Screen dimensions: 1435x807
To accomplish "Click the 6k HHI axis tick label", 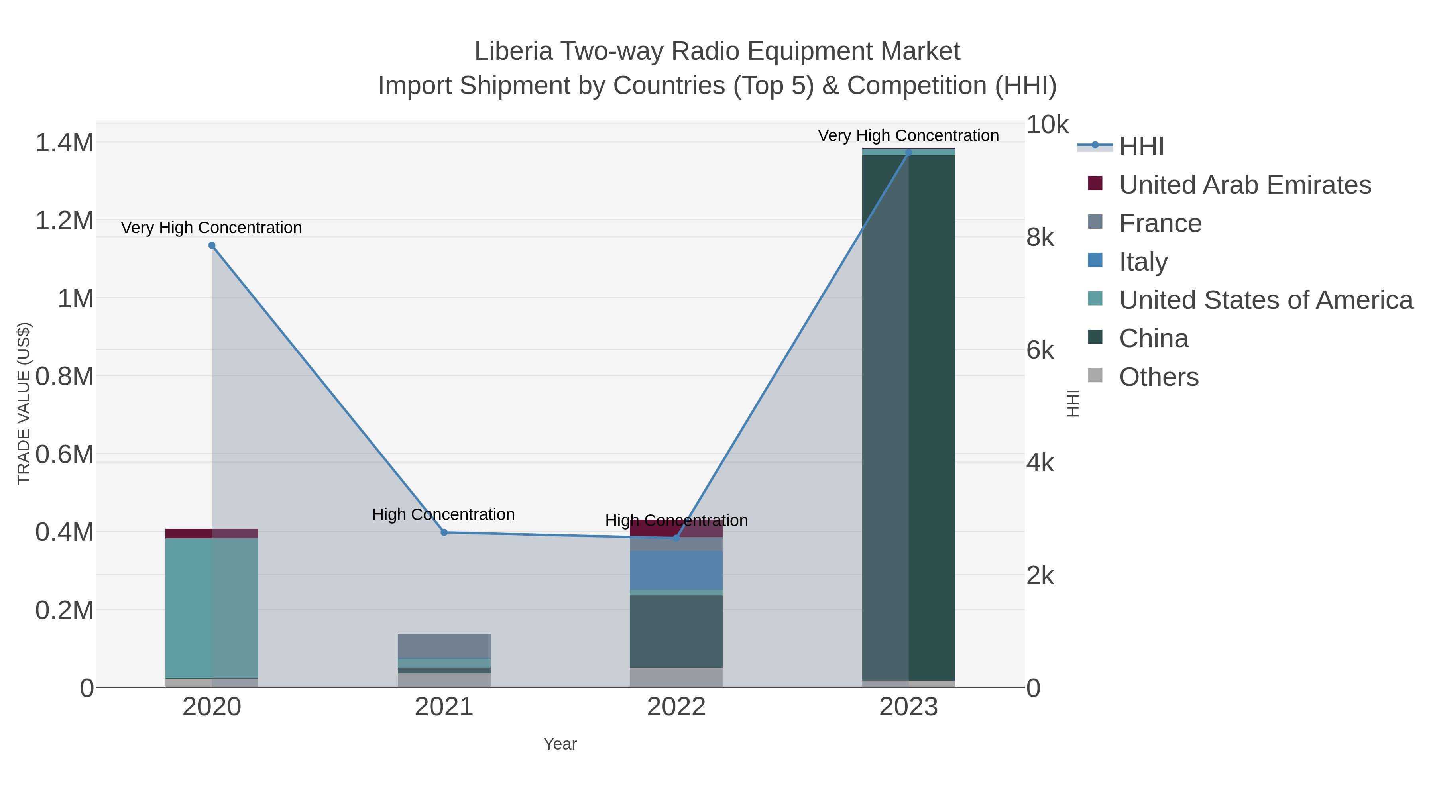I will tap(1040, 350).
